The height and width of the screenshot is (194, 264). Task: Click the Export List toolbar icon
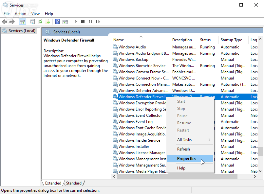47,22
